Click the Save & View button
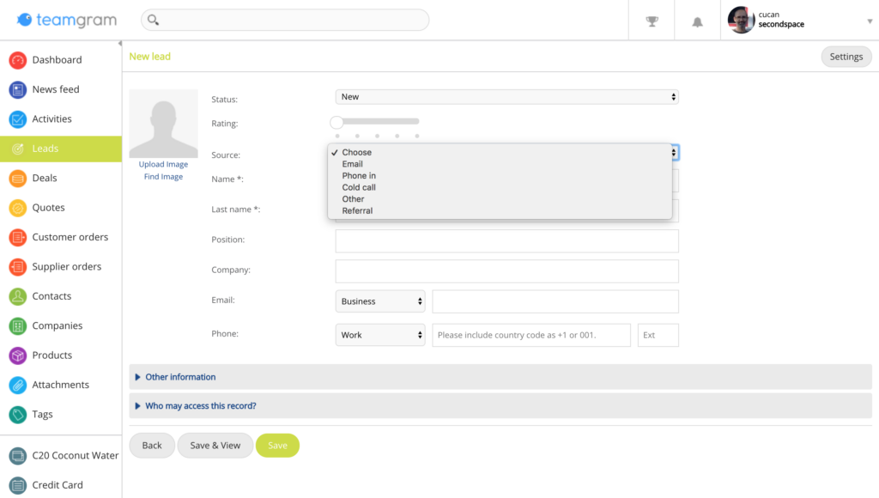The height and width of the screenshot is (498, 879). pos(215,446)
